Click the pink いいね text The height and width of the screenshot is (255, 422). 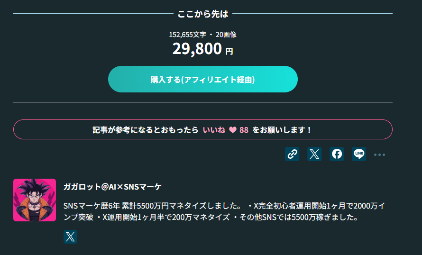[214, 130]
